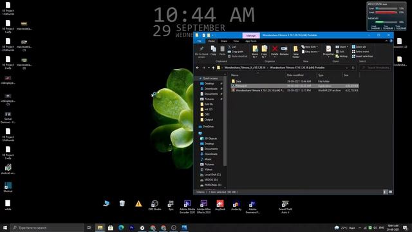Click Wondershare_Filmora_X_v10.1.20.16 in the address breadcrumb

(x=245, y=68)
